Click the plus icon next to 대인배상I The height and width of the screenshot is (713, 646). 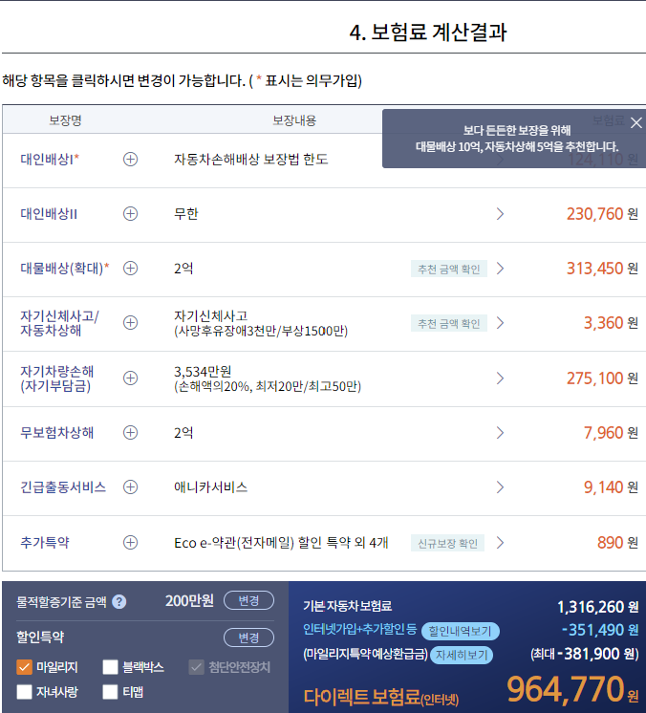click(131, 160)
